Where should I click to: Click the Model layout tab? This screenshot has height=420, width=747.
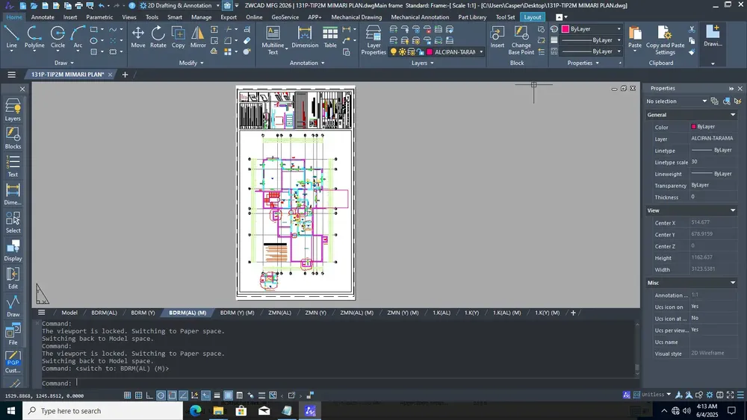(x=69, y=313)
